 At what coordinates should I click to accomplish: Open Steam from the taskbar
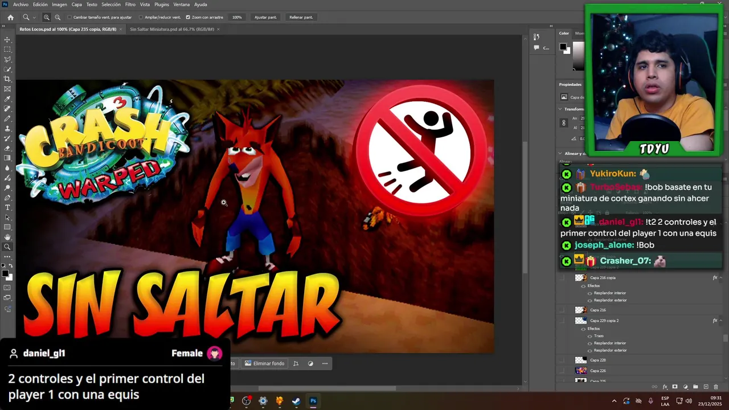click(x=296, y=401)
